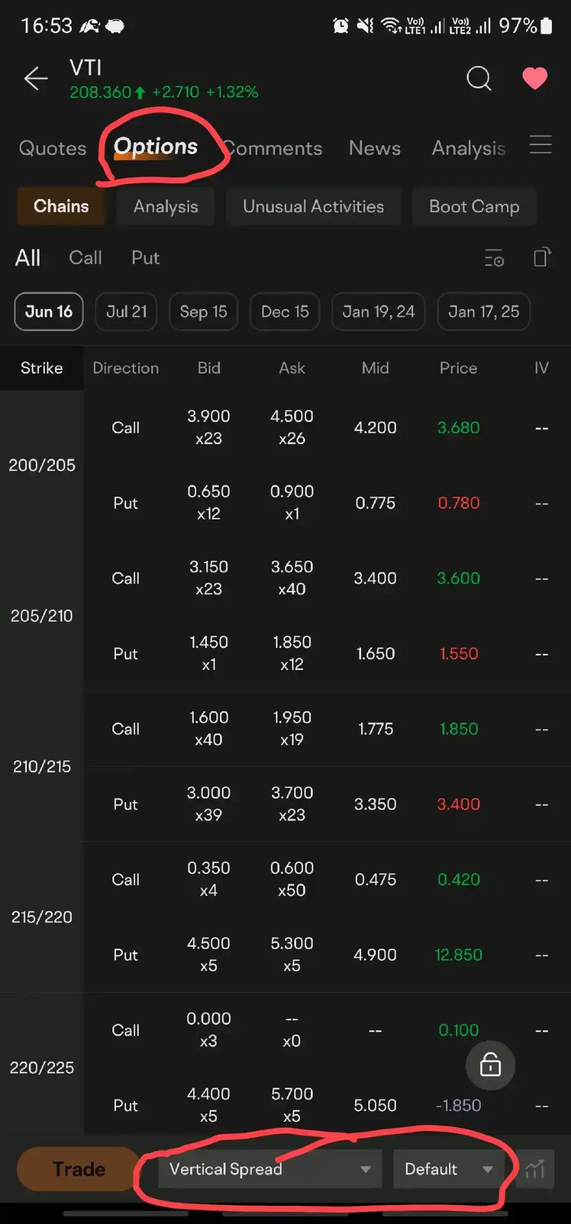This screenshot has height=1224, width=571.
Task: Select the Jul 21 expiration date
Action: click(126, 311)
